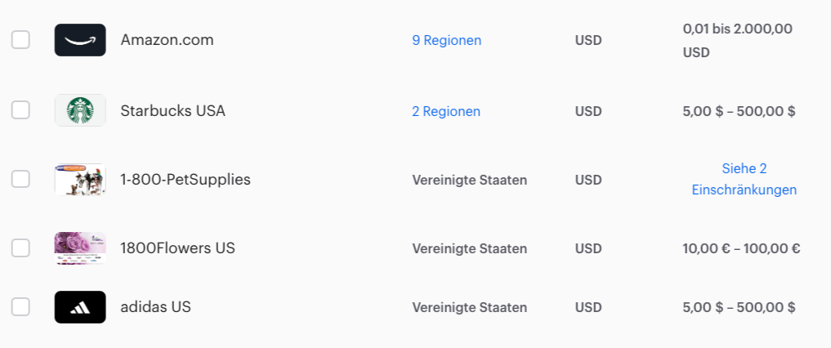This screenshot has height=348, width=831.
Task: Click the adidas US brand name
Action: coord(155,307)
